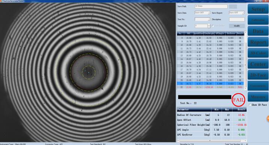Select failed test row 22
Screen dimensions: 269x145
[x=210, y=87]
